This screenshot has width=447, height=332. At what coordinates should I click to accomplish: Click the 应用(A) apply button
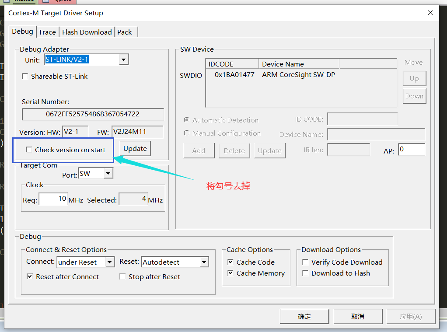(411, 316)
